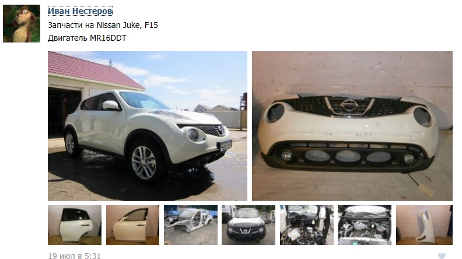This screenshot has width=462, height=259.
Task: Click the Запчасти на Nissan Juke text
Action: tap(94, 25)
